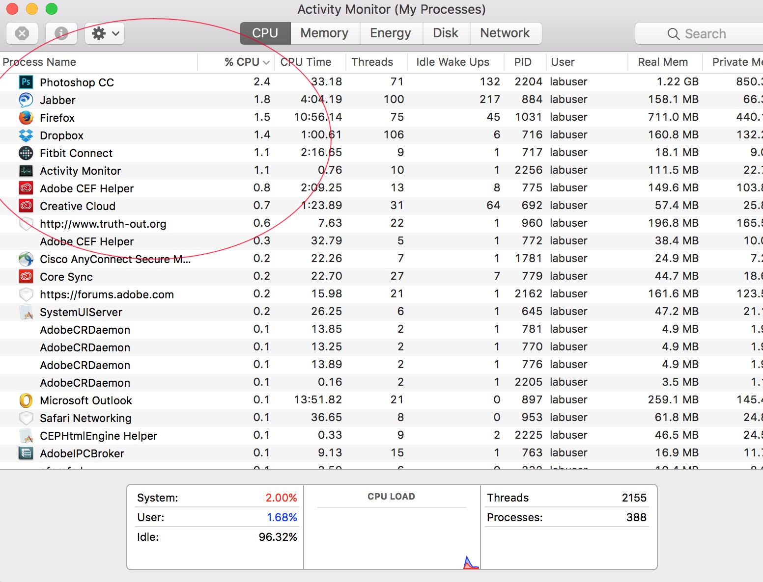Click the AdobeIPCBroker process icon
This screenshot has width=763, height=582.
click(26, 453)
